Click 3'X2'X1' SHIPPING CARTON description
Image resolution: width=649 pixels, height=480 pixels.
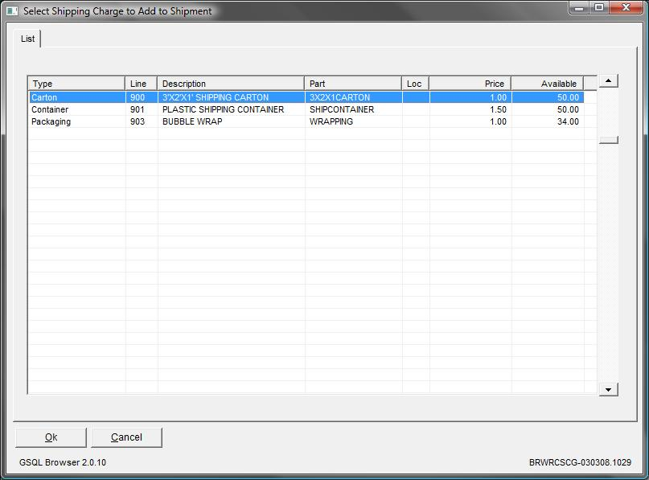[216, 97]
